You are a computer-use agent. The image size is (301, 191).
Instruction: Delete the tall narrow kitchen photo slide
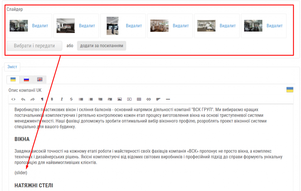(x=134, y=26)
